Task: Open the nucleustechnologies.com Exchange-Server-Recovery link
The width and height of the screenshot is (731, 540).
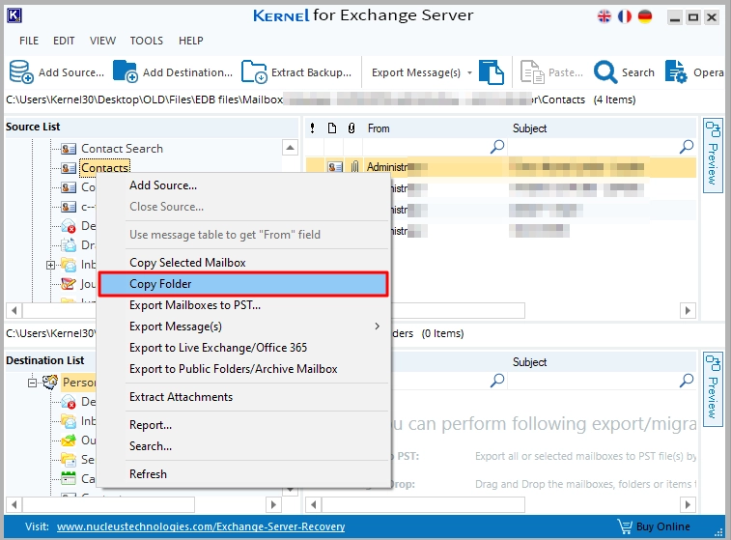Action: pos(201,526)
